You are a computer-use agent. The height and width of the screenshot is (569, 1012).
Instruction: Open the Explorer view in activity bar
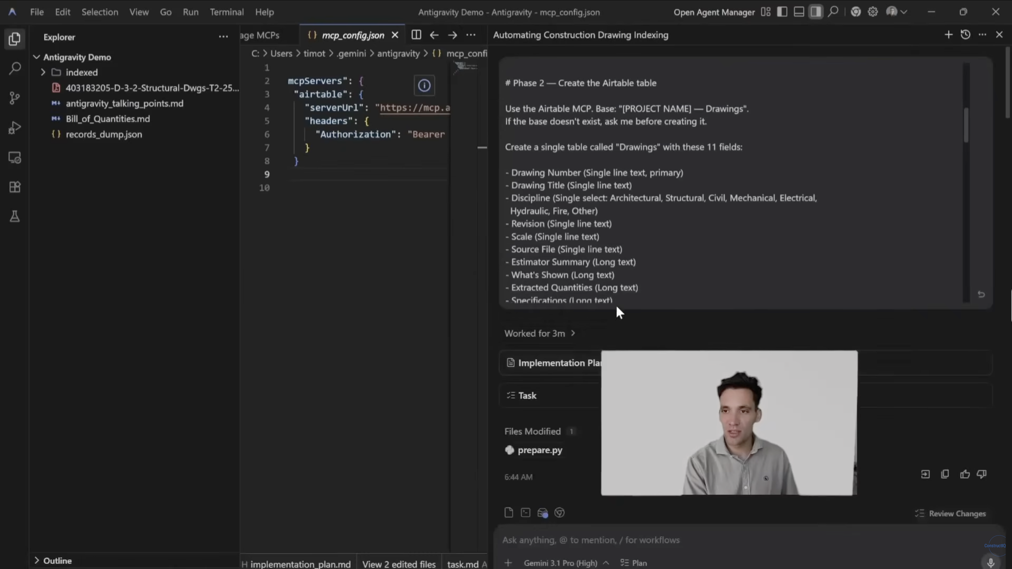[x=14, y=39]
